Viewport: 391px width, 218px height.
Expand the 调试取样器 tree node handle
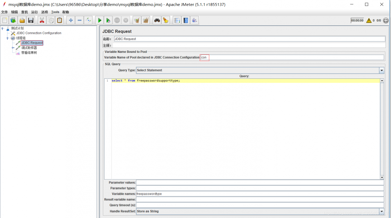click(13, 48)
